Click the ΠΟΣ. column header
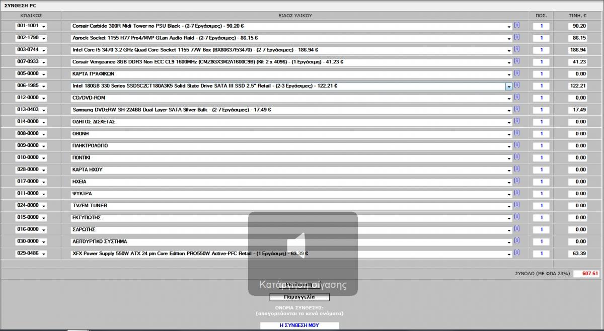Screen dimensions: 604x331 541,16
